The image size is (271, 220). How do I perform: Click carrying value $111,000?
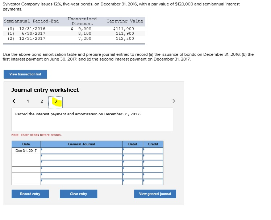point(124,29)
